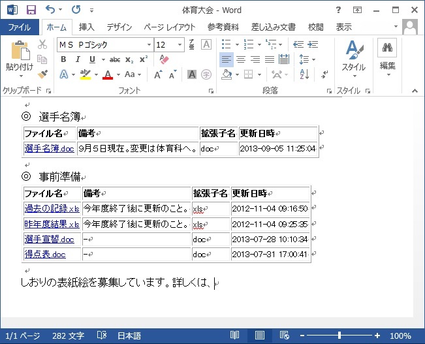Click the Undo arrow icon
Viewport: 425px width, 344px height.
51,10
